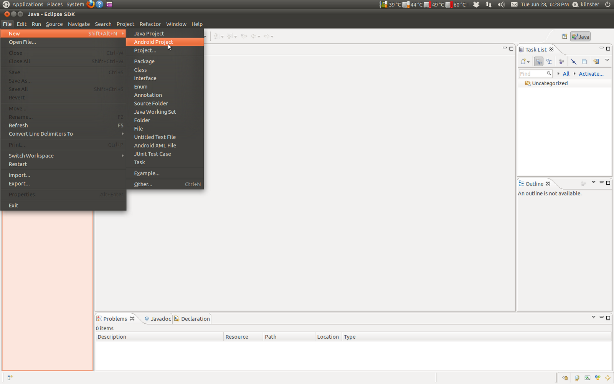The width and height of the screenshot is (614, 384).
Task: Open the Refactor menu
Action: [x=150, y=24]
